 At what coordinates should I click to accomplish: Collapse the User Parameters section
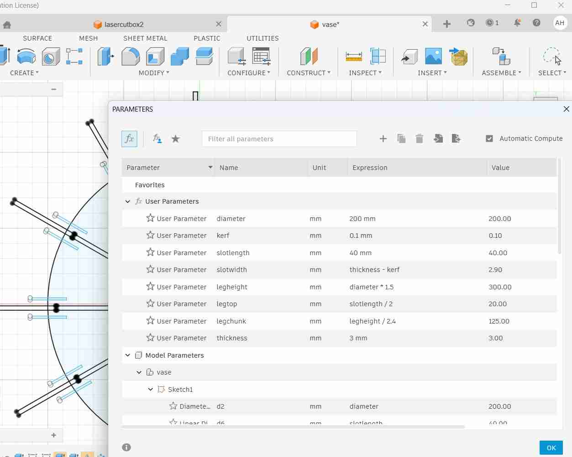pyautogui.click(x=127, y=201)
